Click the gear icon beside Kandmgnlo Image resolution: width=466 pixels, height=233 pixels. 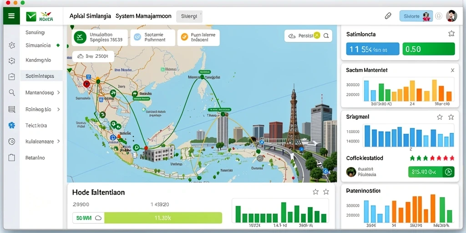pos(11,61)
